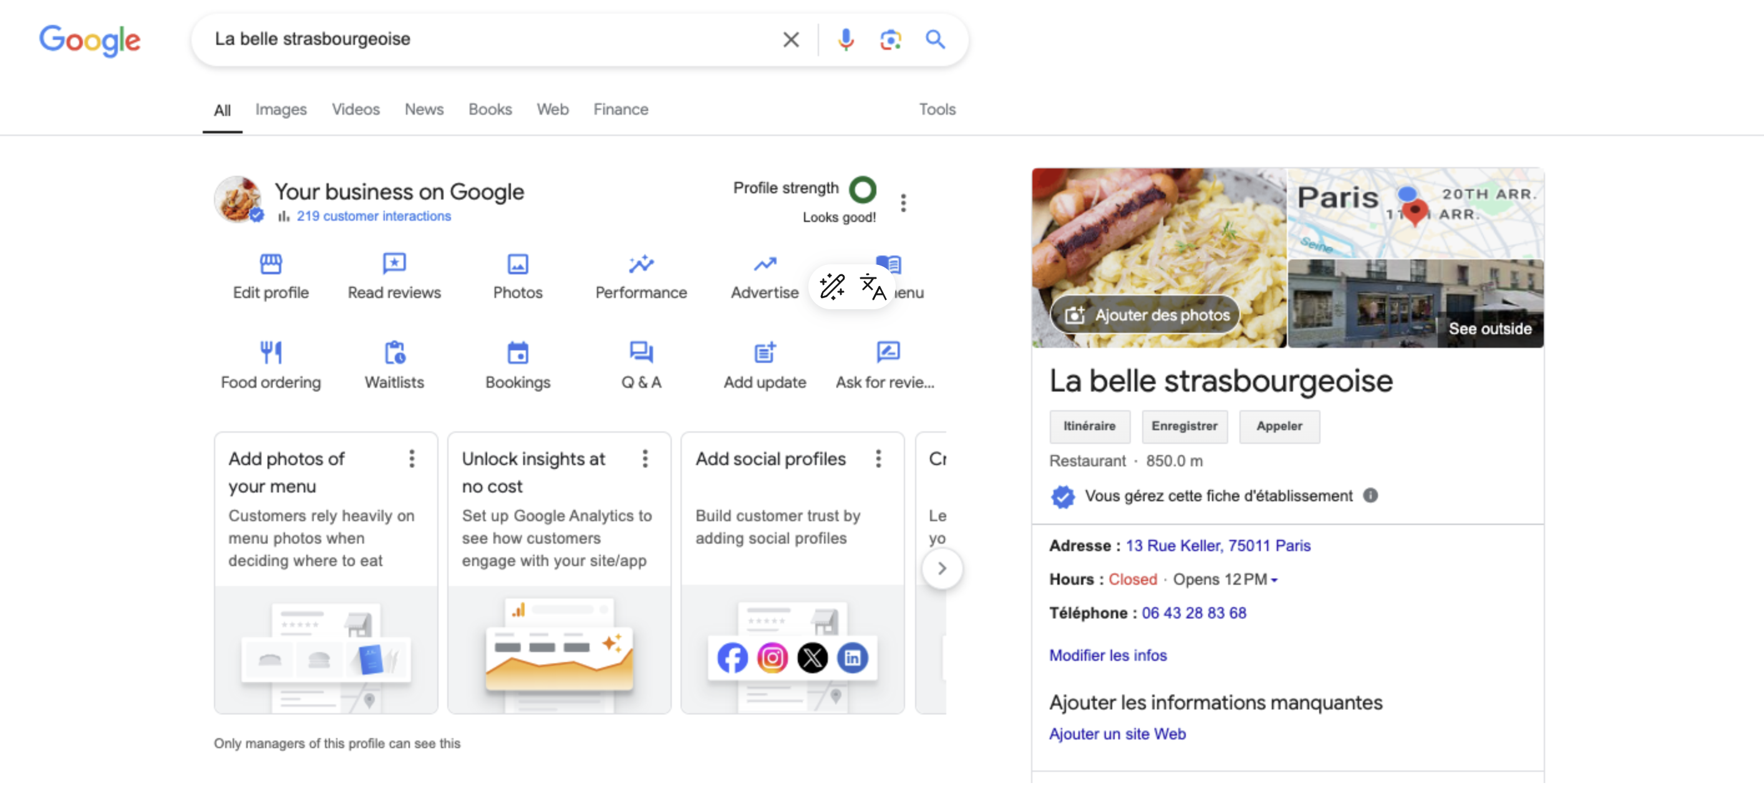1764x788 pixels.
Task: Switch to the Images tab
Action: click(x=281, y=110)
